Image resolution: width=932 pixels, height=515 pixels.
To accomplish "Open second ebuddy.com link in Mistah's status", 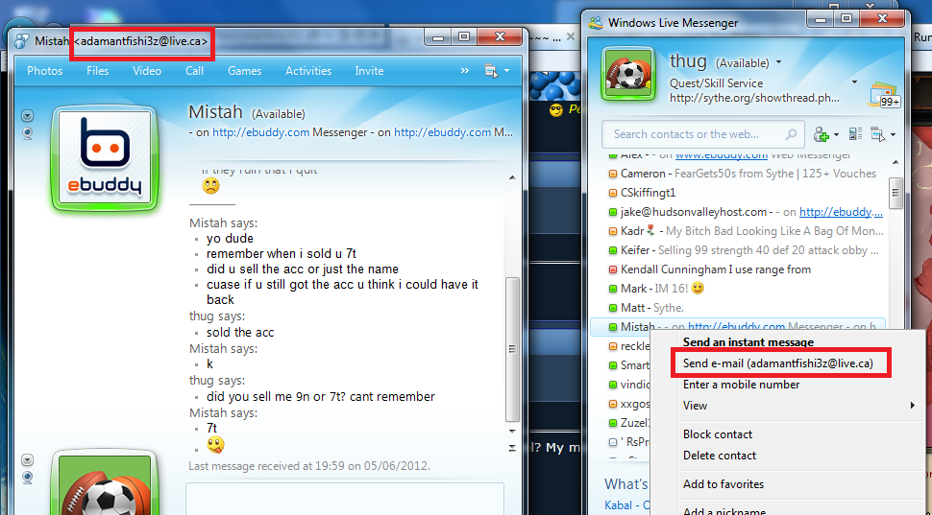I will coord(442,132).
